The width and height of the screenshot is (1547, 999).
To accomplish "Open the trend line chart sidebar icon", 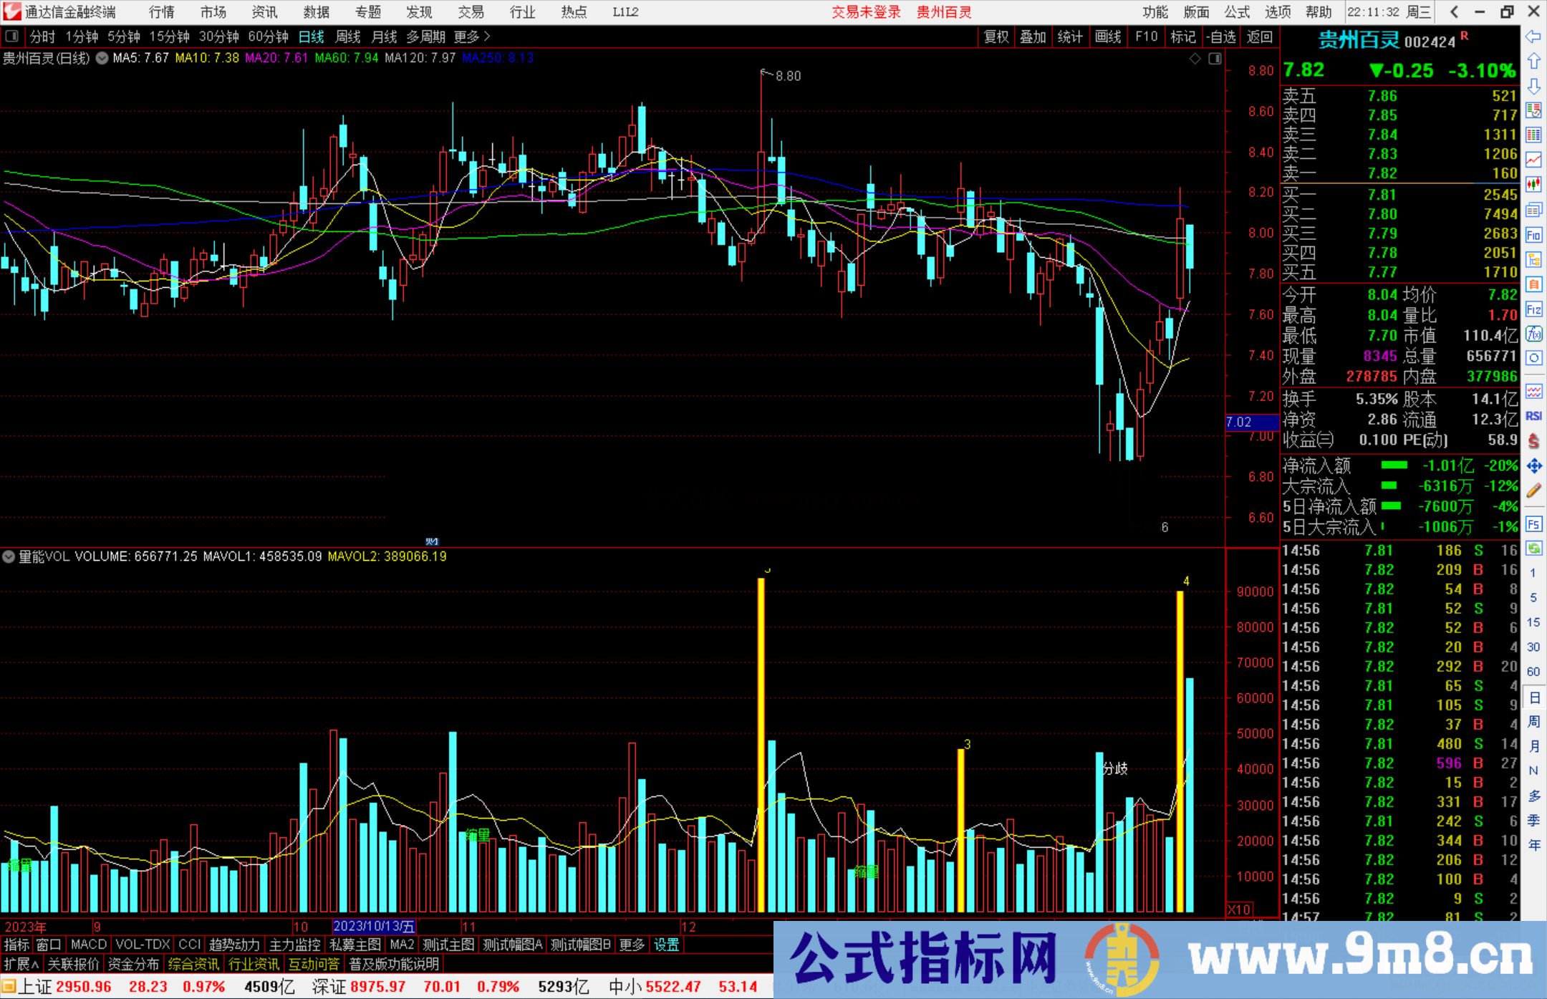I will (1533, 160).
